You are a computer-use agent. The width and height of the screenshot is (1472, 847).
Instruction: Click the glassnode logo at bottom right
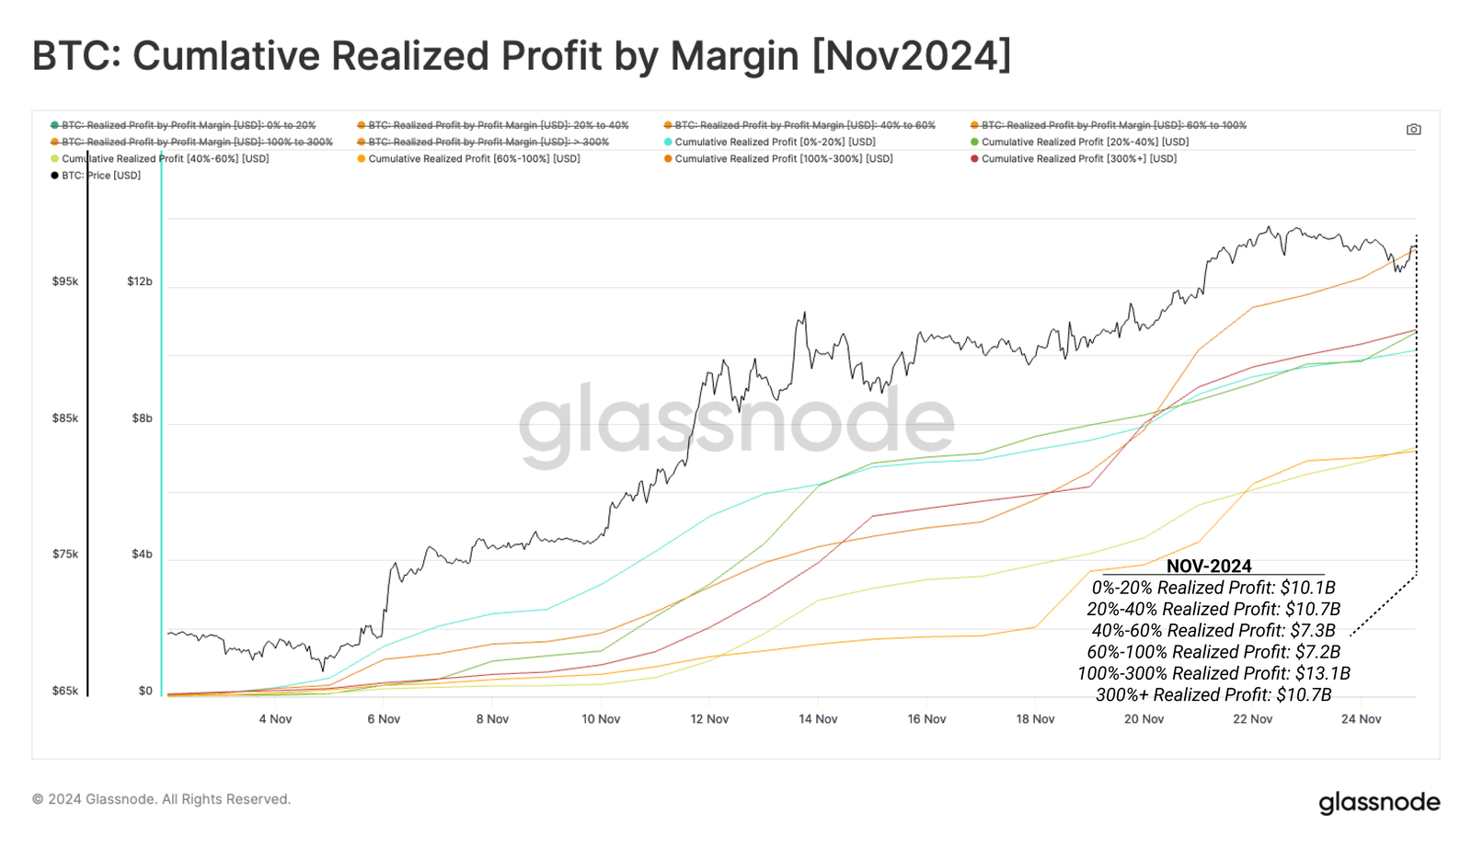1379,802
